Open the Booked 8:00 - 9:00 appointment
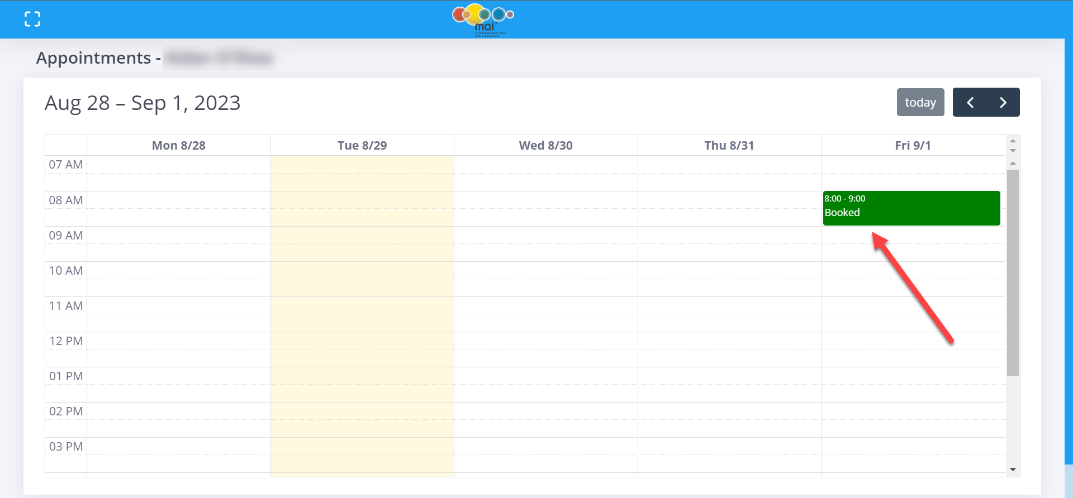This screenshot has height=498, width=1073. (x=911, y=208)
